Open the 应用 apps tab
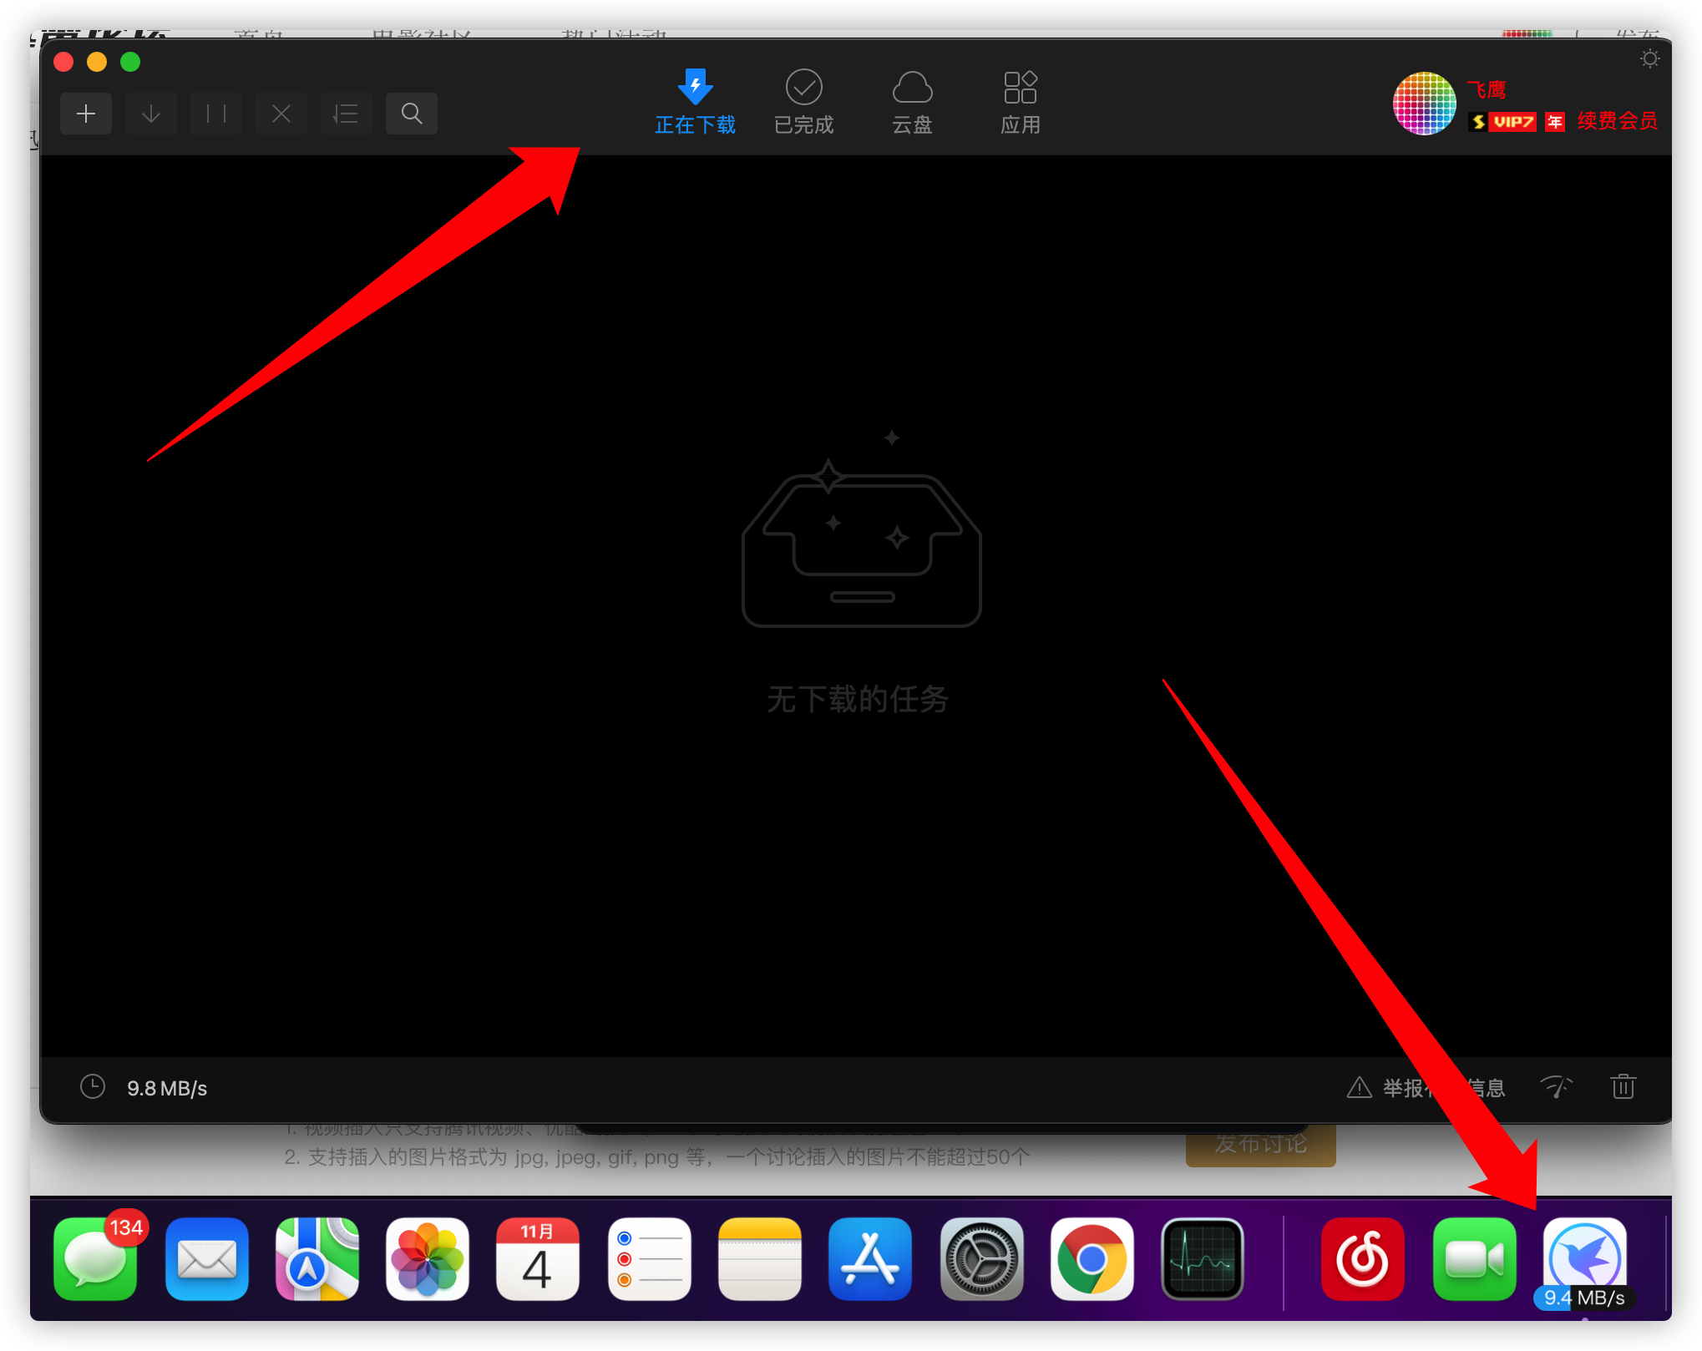Screen dimensions: 1702x1351 tap(1021, 102)
